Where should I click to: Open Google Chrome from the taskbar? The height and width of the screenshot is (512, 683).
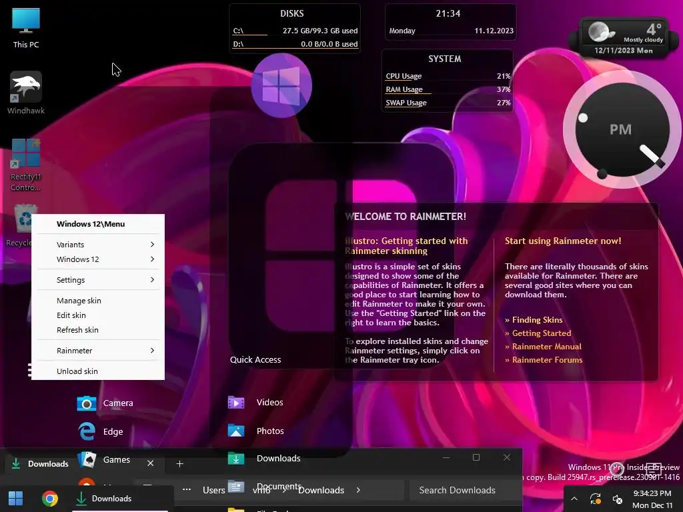pyautogui.click(x=49, y=499)
